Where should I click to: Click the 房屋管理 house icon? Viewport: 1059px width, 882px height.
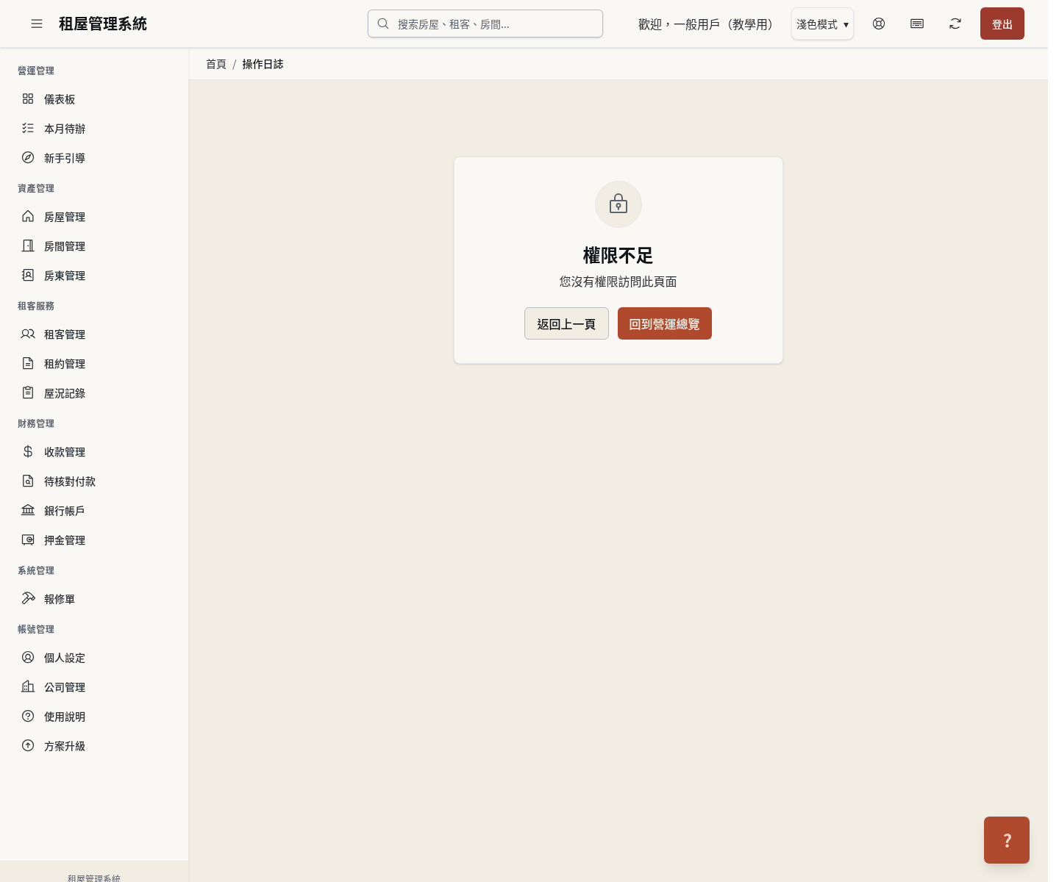tap(28, 216)
